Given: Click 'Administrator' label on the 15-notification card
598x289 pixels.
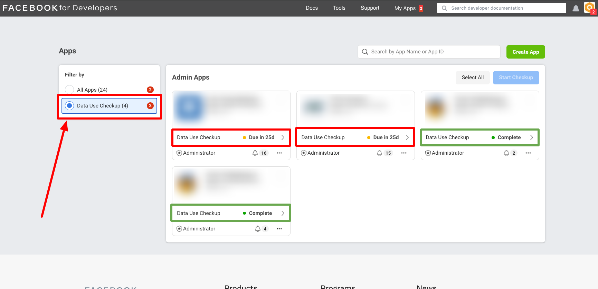Looking at the screenshot, I should [x=323, y=153].
